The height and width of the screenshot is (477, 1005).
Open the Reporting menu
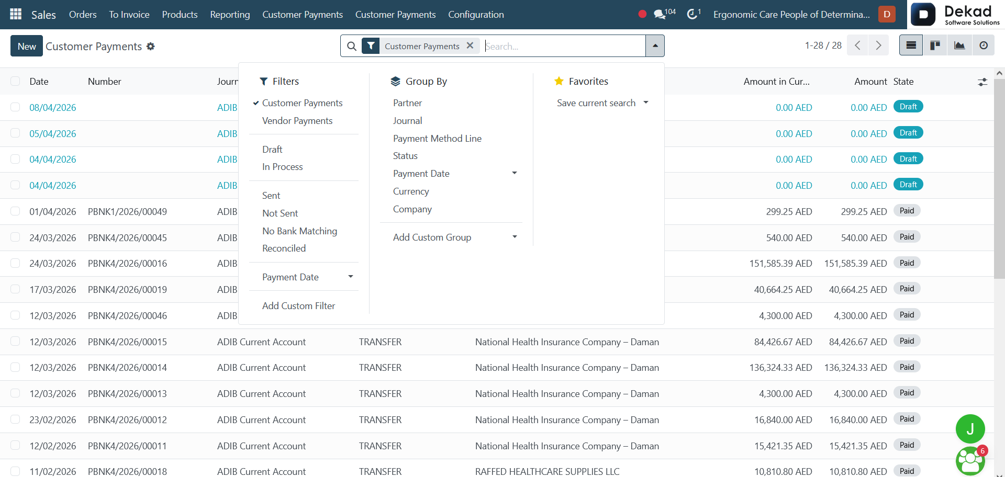coord(230,15)
